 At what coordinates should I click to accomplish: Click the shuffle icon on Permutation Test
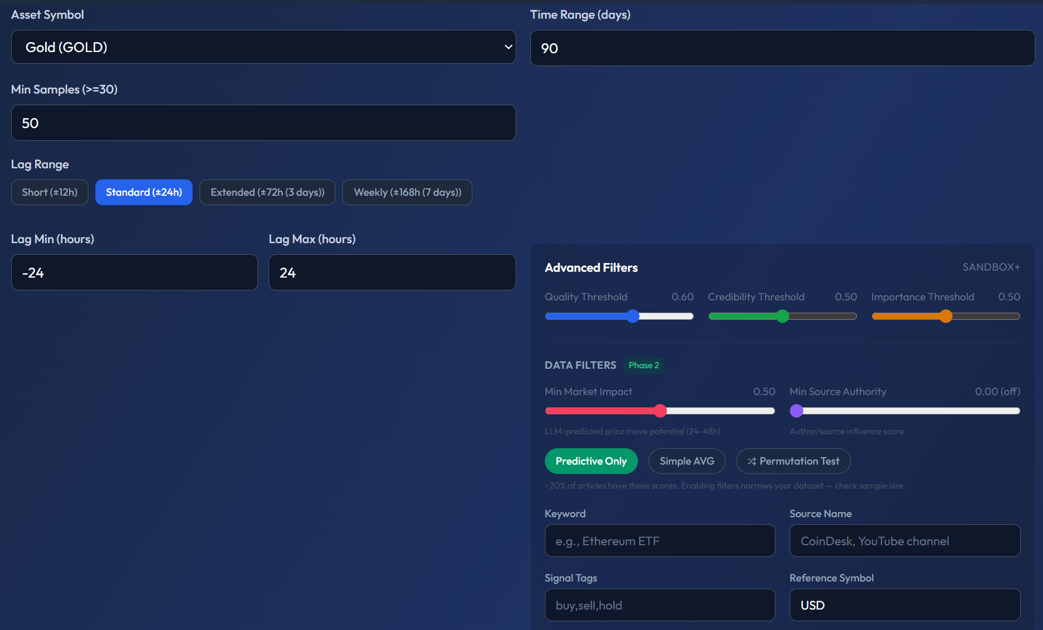(x=751, y=461)
